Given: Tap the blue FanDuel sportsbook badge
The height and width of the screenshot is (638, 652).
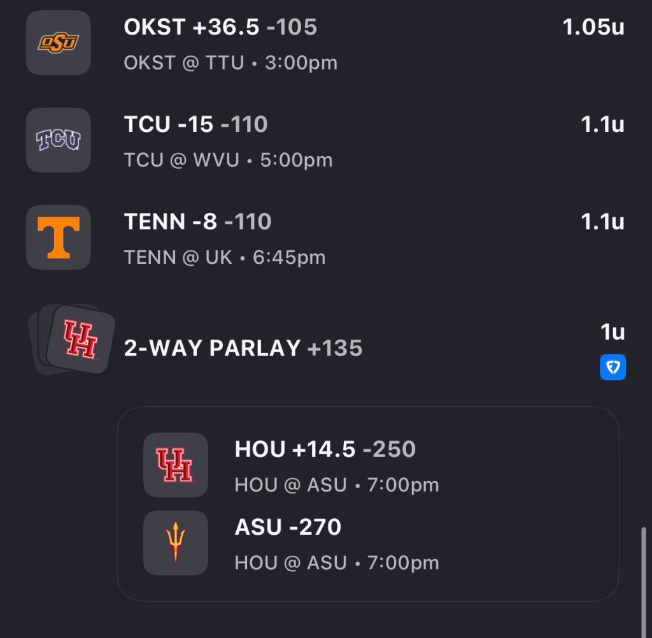Looking at the screenshot, I should [613, 367].
